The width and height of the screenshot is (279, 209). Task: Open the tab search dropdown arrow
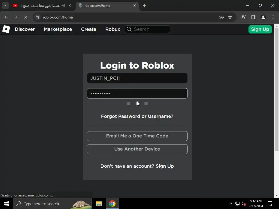pyautogui.click(x=5, y=5)
